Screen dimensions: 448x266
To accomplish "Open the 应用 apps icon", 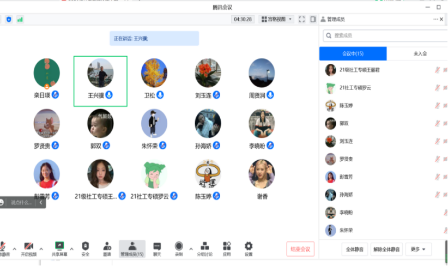I will (227, 248).
